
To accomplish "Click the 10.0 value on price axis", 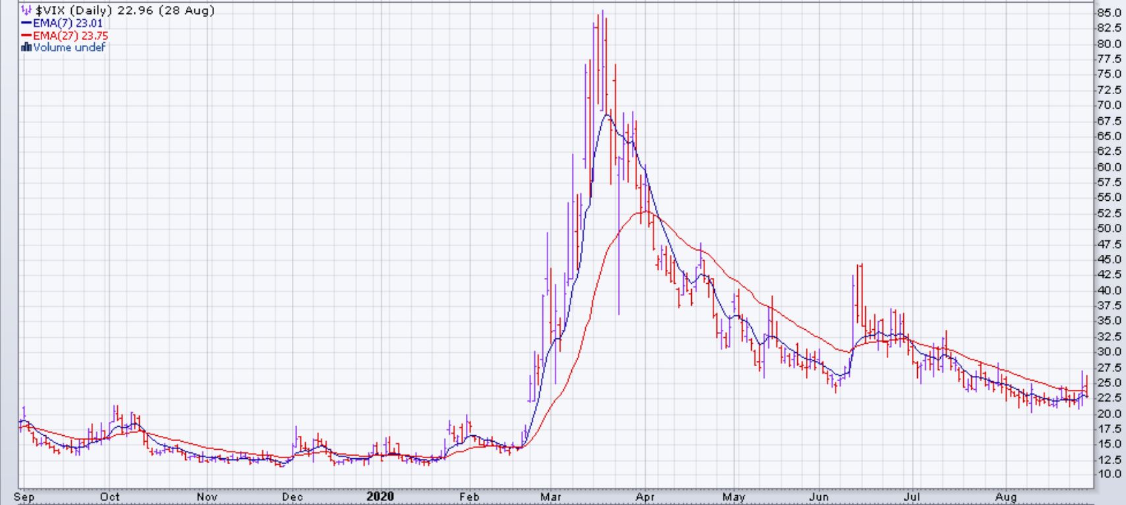I will [1108, 474].
